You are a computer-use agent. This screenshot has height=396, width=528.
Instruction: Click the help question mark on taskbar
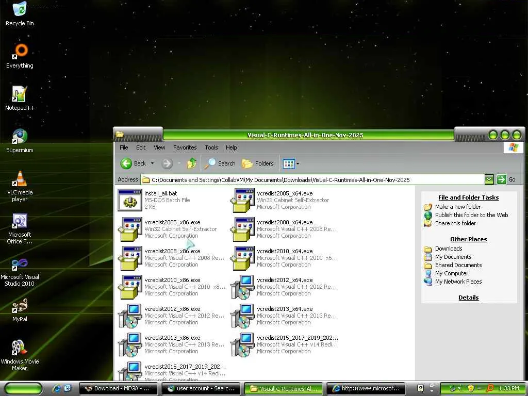pyautogui.click(x=420, y=389)
